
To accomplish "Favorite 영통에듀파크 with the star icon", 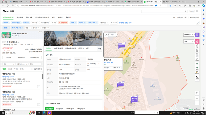I will click(x=19, y=42).
